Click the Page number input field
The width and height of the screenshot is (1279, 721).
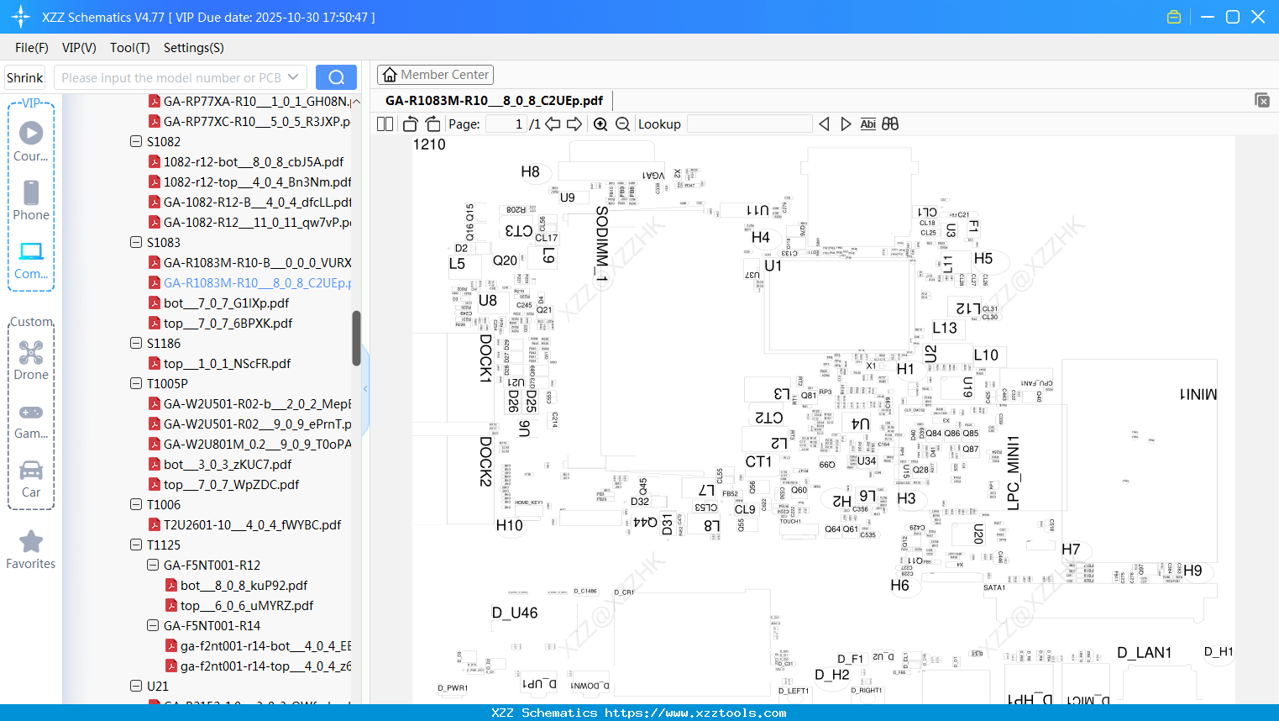click(x=506, y=124)
